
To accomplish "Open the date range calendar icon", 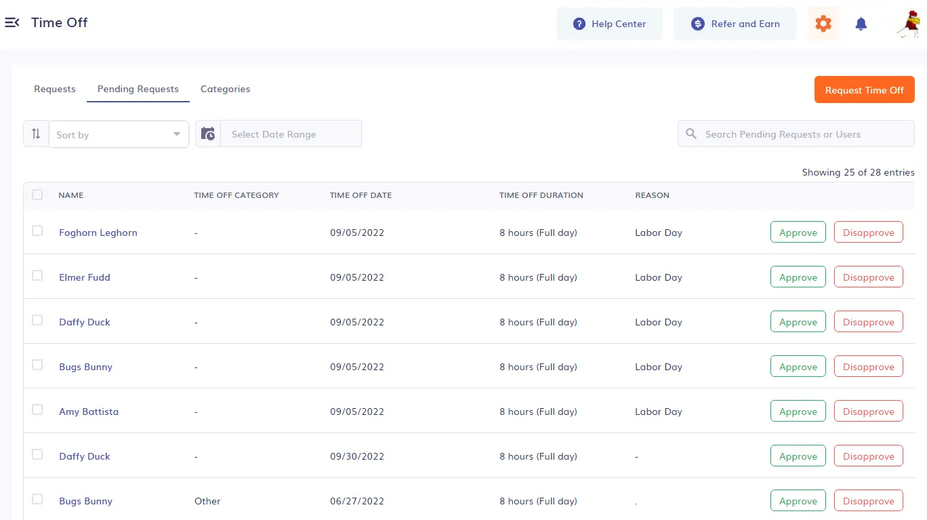I will (208, 133).
